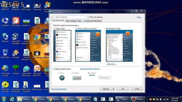Screen dimensions: 182x102
Task: Launch 360 Total Security from desktop
Action: click(5, 87)
